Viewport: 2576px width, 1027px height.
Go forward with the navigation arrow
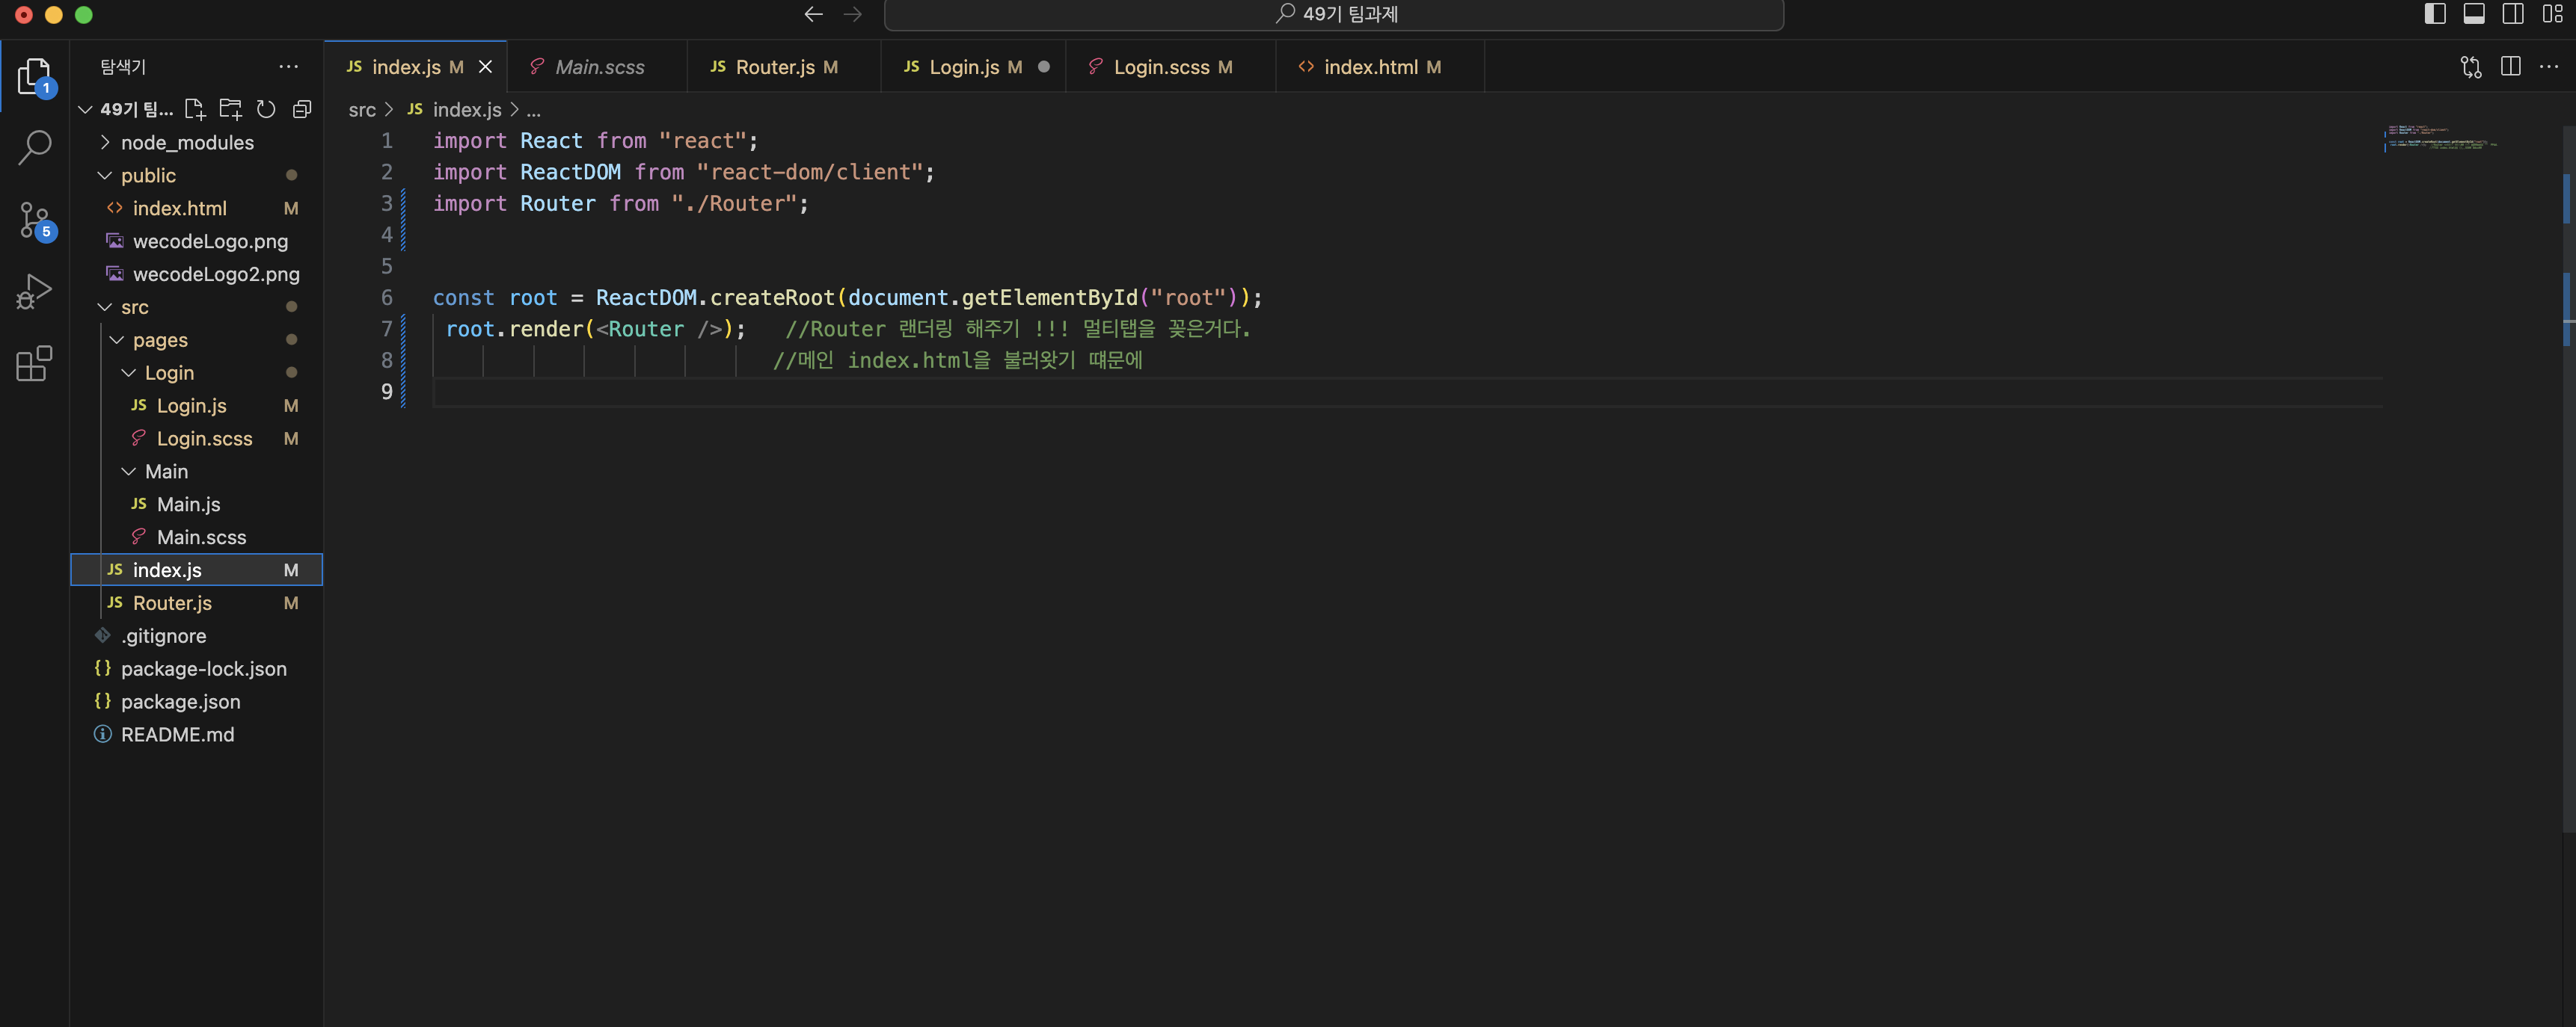(853, 14)
